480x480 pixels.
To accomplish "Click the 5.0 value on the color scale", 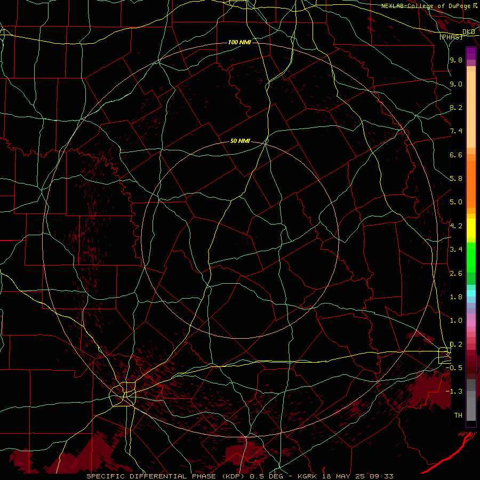I will click(456, 202).
